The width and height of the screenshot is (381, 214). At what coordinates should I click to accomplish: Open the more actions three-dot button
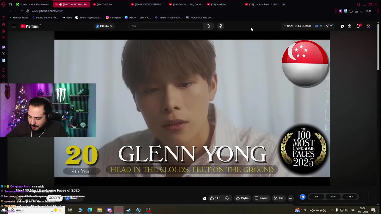(x=291, y=198)
